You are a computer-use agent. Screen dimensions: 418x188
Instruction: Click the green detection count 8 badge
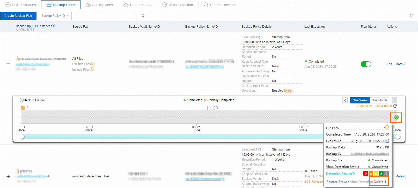click(381, 174)
